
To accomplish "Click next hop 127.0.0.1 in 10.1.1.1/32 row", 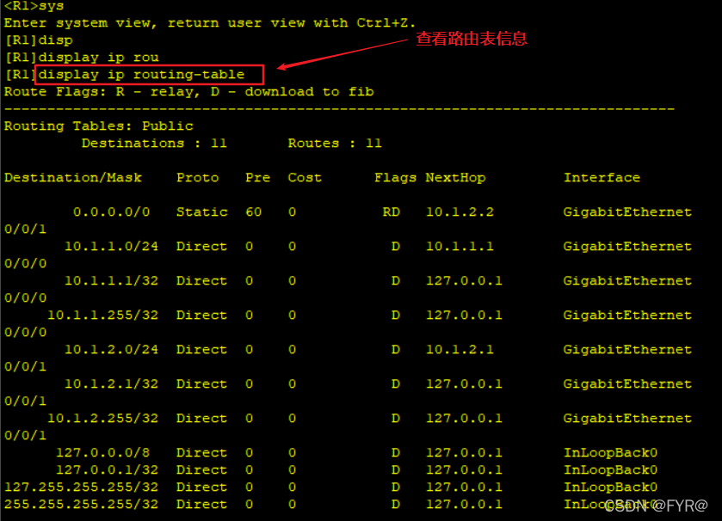I will (x=464, y=281).
